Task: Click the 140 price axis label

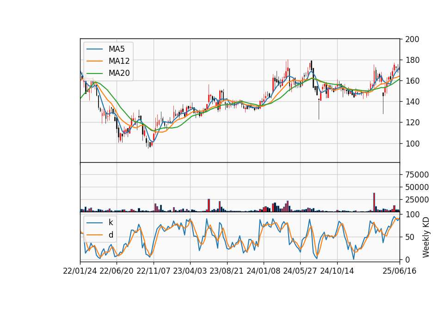Action: (x=412, y=102)
